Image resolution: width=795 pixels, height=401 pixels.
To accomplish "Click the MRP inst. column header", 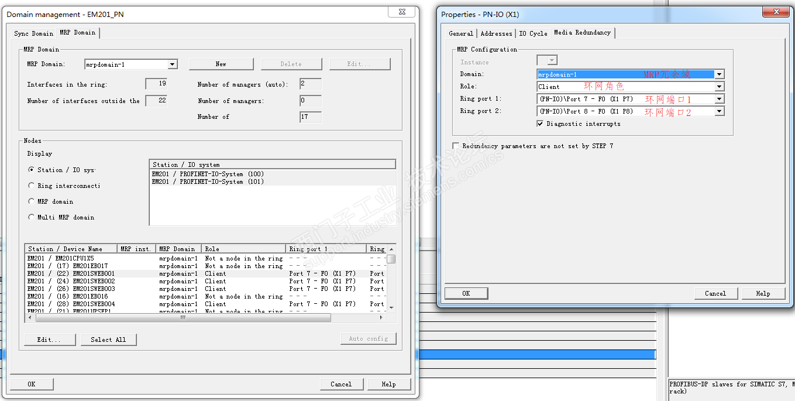I will coord(136,249).
